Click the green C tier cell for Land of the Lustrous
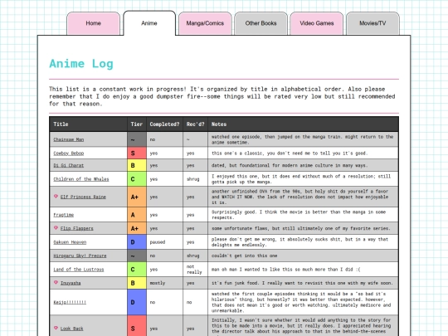Image resolution: width=448 pixels, height=336 pixels. click(137, 270)
